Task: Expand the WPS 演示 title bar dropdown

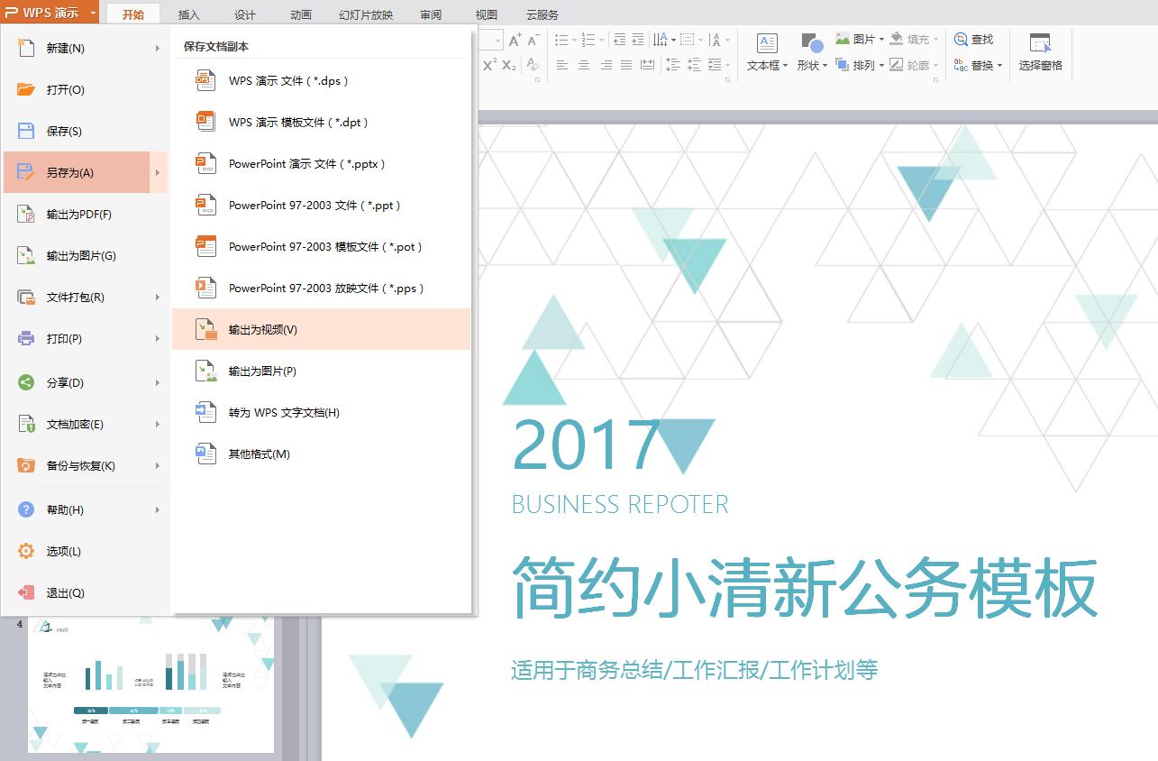Action: (93, 13)
